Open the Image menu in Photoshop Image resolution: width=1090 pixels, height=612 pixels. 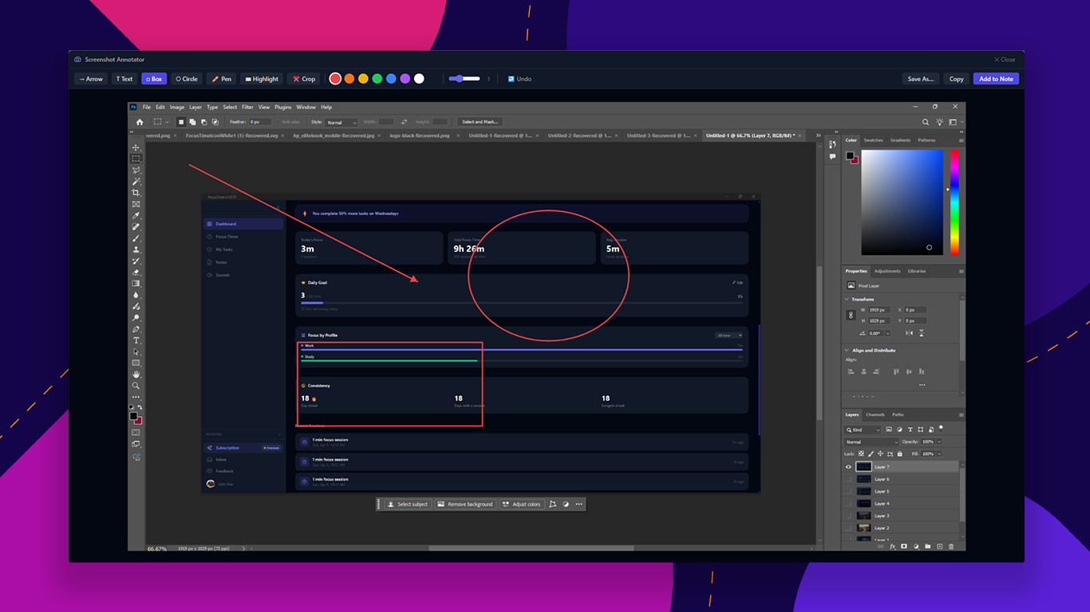[177, 107]
